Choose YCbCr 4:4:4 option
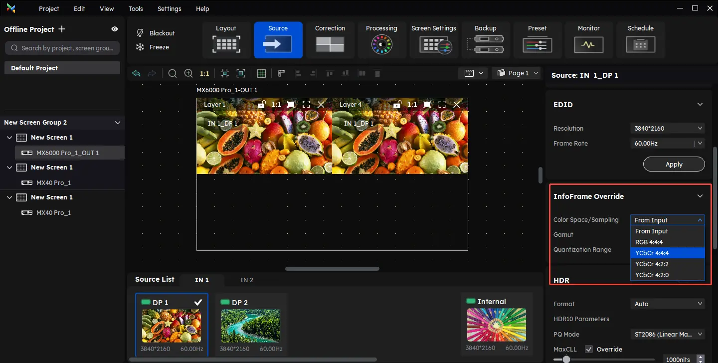This screenshot has width=718, height=363. [x=668, y=253]
